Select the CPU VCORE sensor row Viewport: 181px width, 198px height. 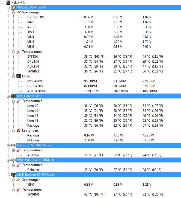(36, 17)
